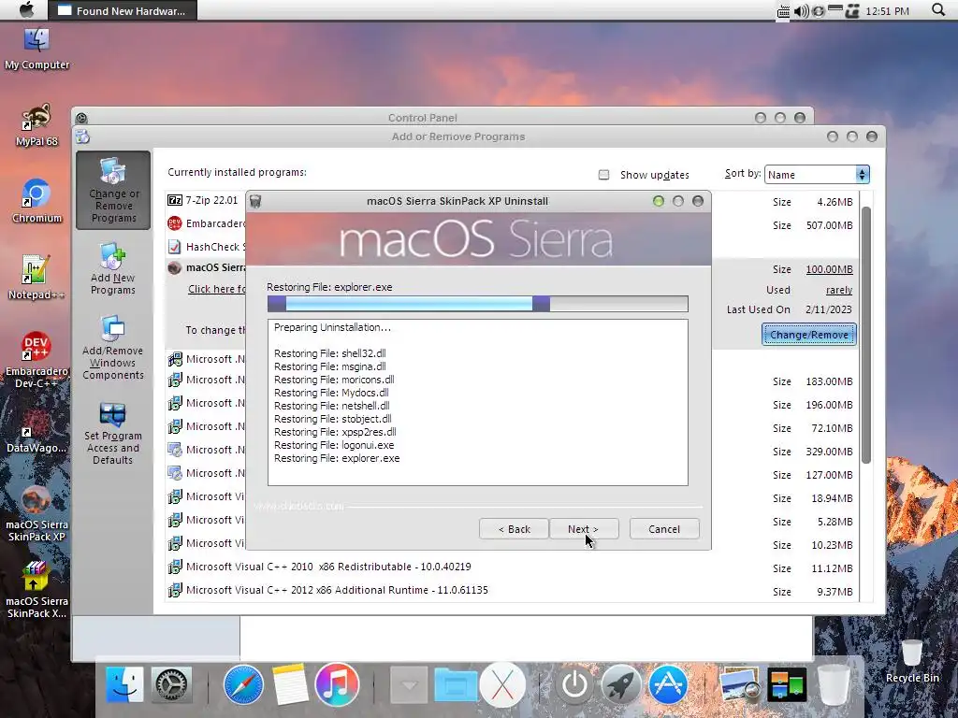Image resolution: width=958 pixels, height=718 pixels.
Task: Click 'Restoring File: logonui.exe' log line
Action: (334, 445)
